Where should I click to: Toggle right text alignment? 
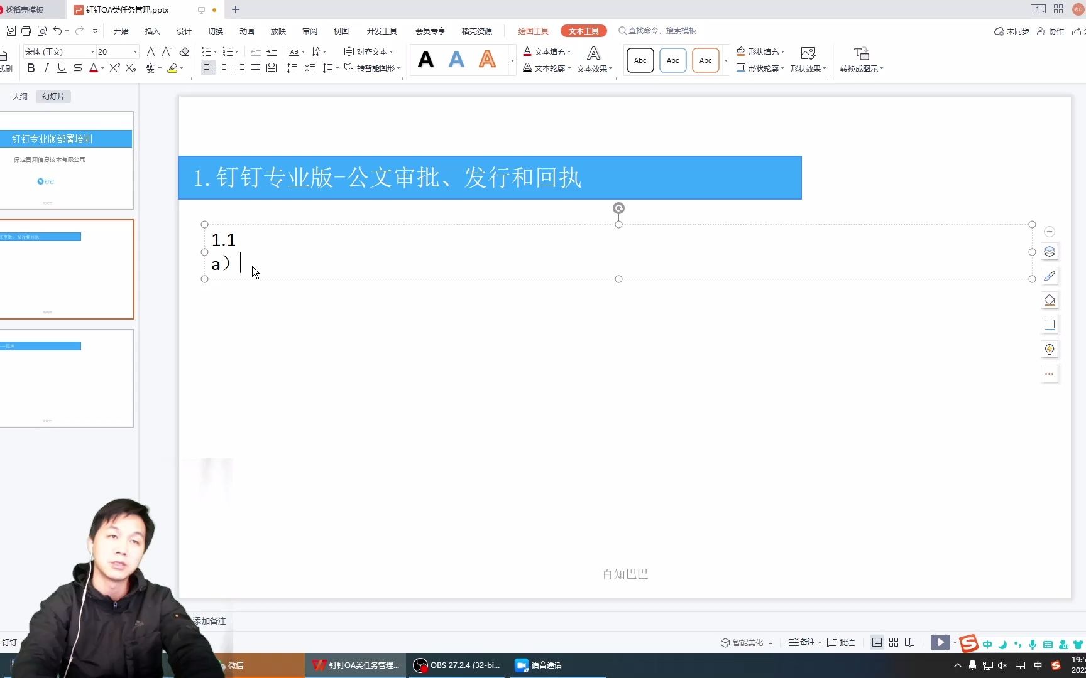point(240,68)
